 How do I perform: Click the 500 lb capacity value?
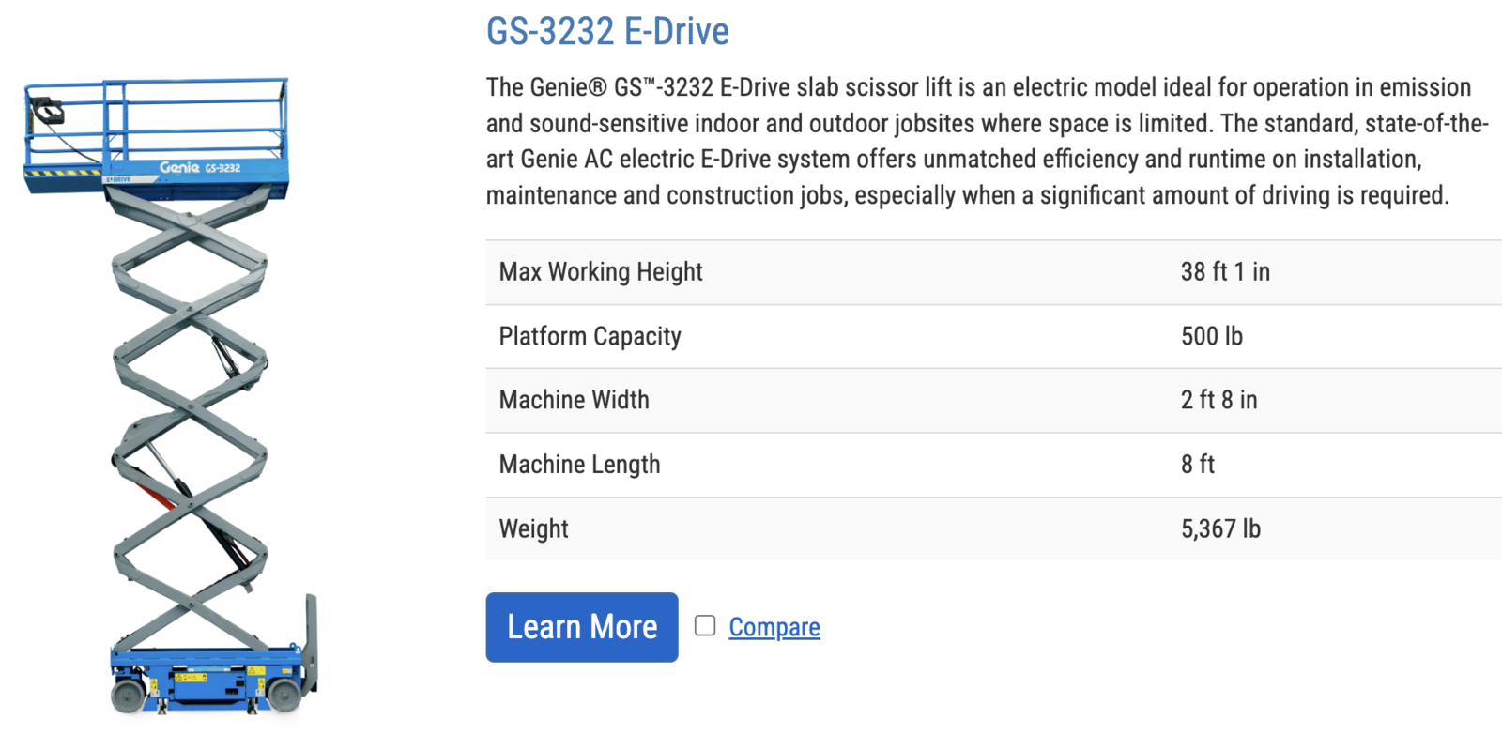click(x=1211, y=336)
